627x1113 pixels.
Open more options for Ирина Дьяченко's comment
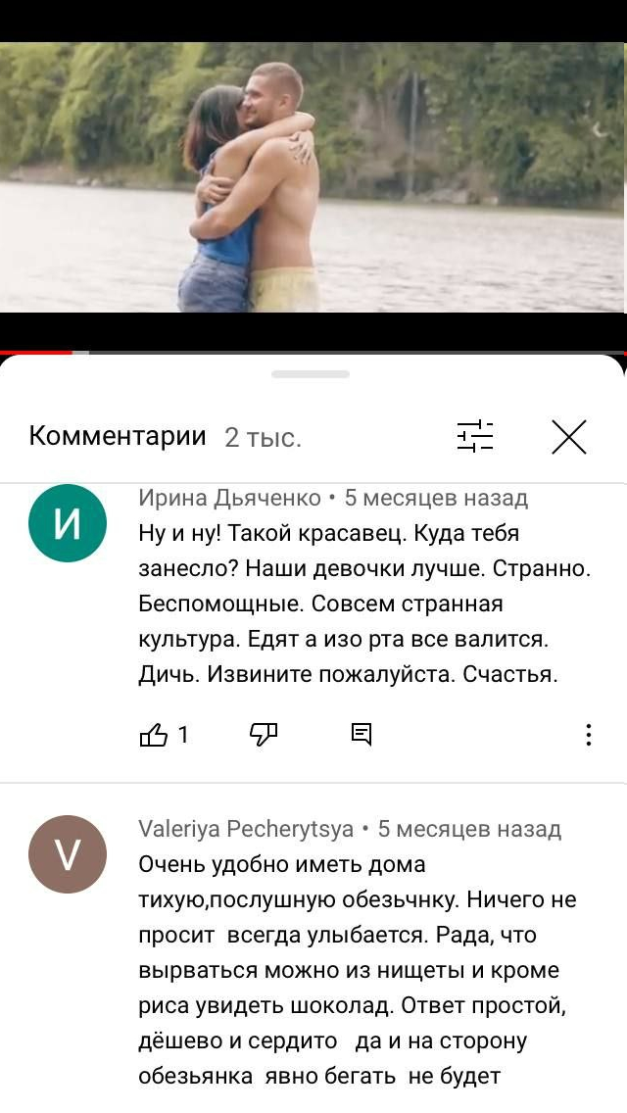point(588,735)
